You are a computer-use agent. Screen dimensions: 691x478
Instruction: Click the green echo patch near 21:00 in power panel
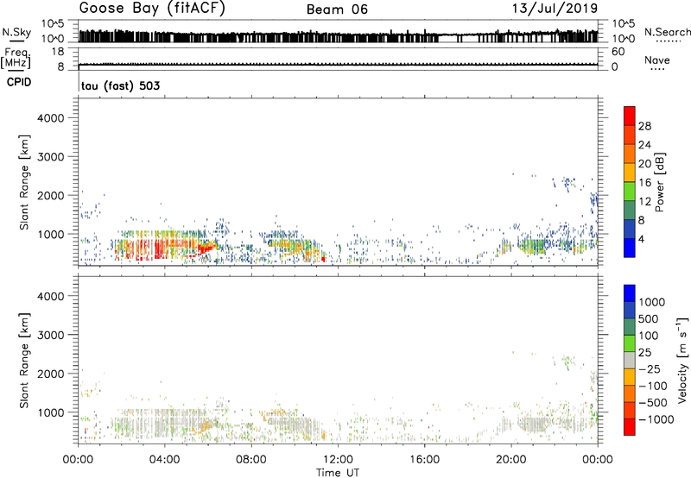[x=532, y=245]
